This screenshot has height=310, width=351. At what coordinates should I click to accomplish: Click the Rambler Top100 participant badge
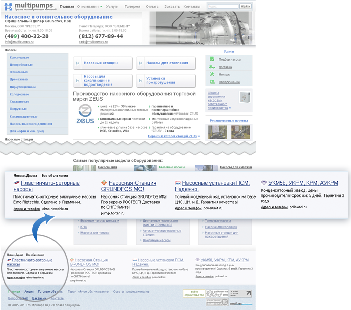point(217,302)
